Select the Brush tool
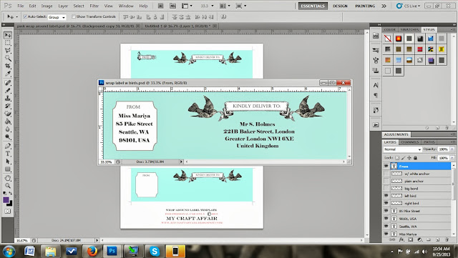This screenshot has height=258, width=458. pyautogui.click(x=8, y=90)
